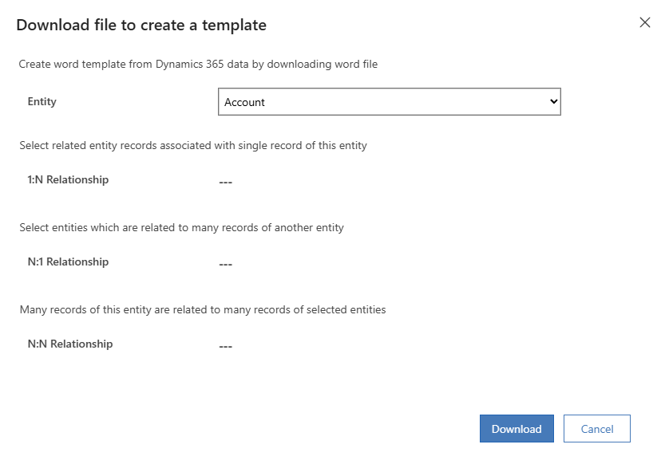Expand the N:1 Relationship selection
The image size is (665, 464).
tap(225, 264)
